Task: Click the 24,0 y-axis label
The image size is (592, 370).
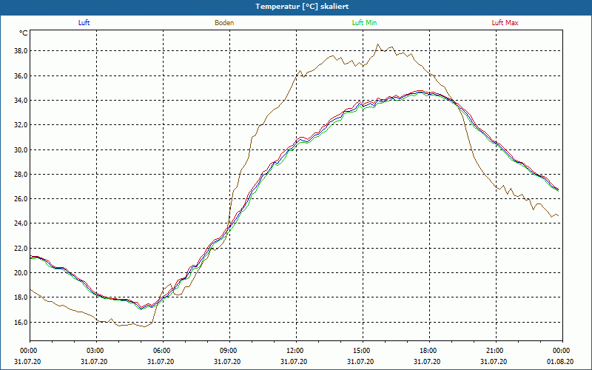Action: pos(20,223)
